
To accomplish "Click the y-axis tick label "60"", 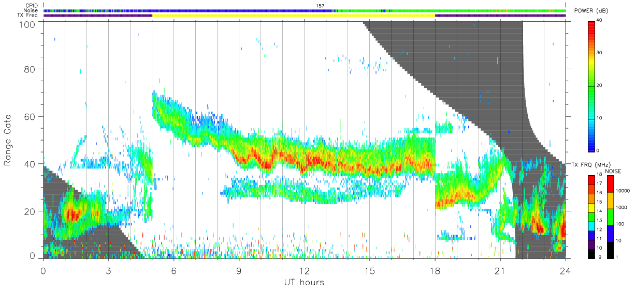I will 30,117.
